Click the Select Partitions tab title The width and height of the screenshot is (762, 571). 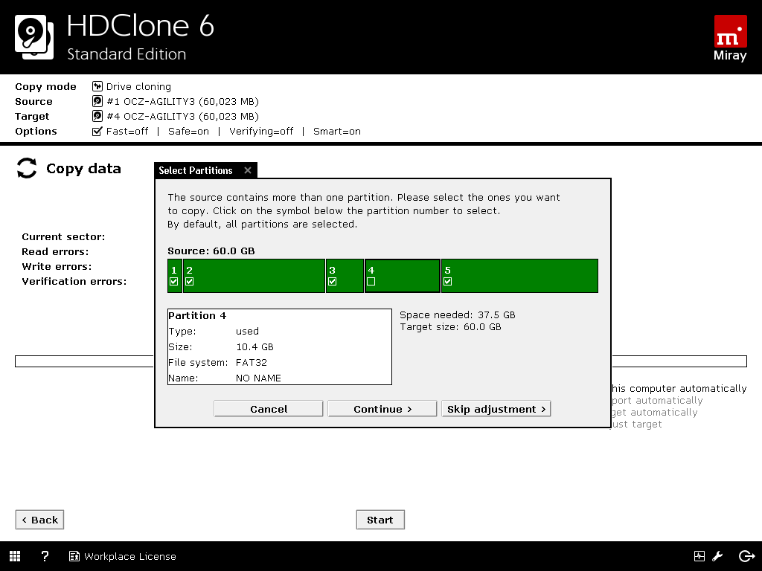click(196, 170)
